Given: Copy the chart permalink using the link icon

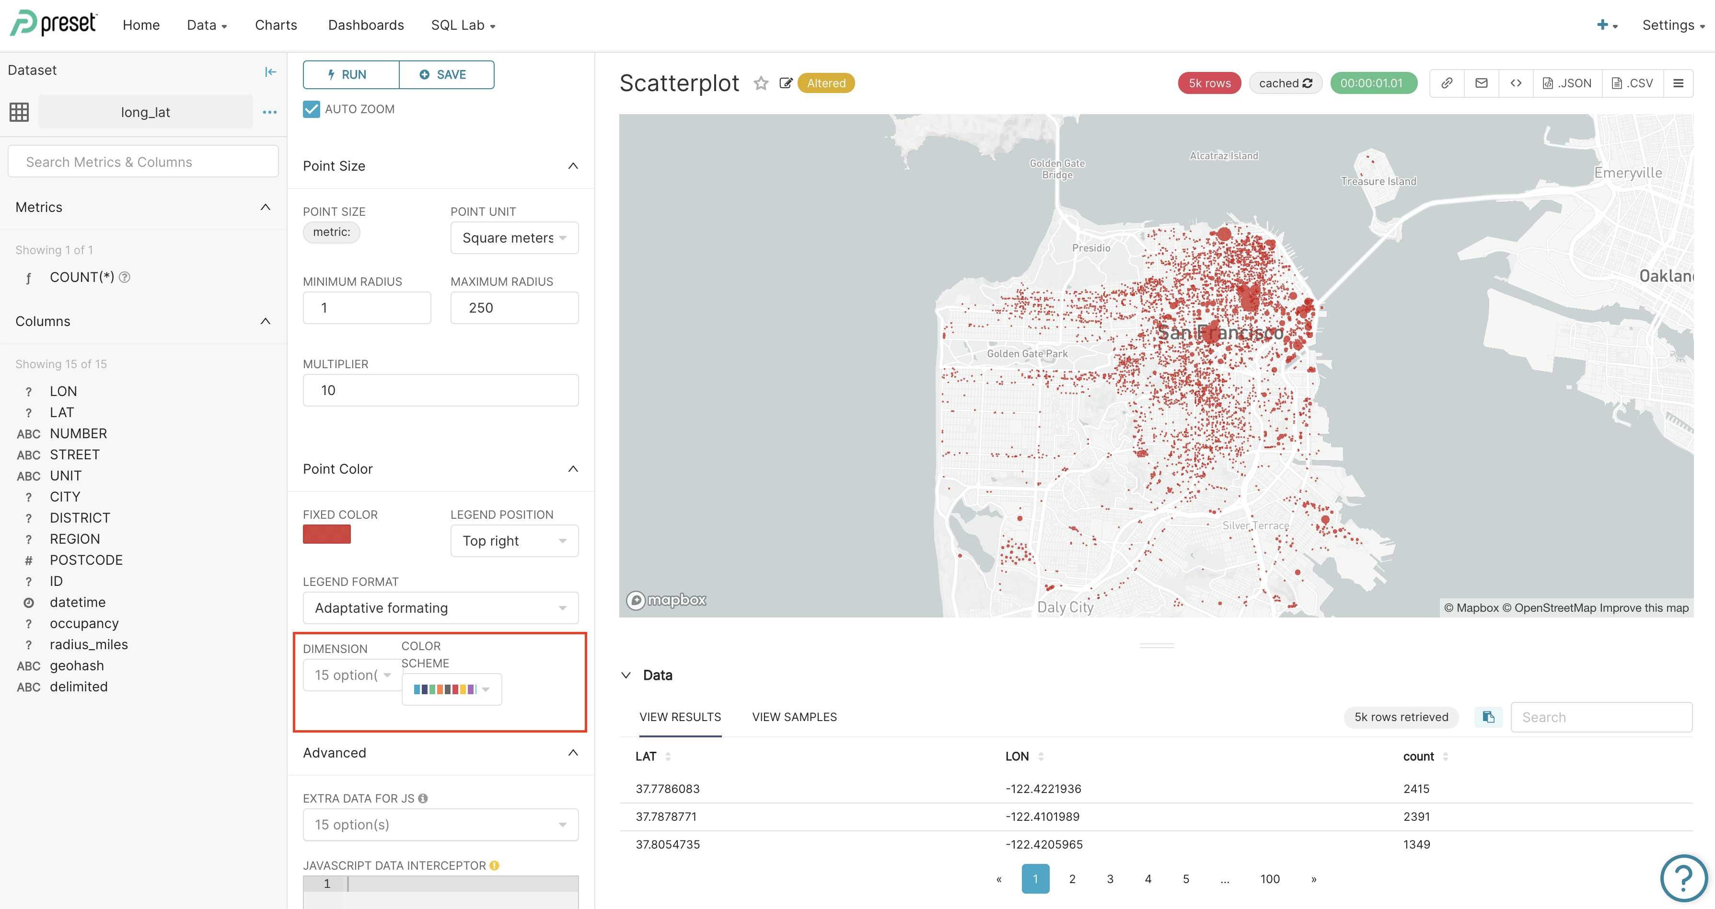Looking at the screenshot, I should pos(1447,82).
